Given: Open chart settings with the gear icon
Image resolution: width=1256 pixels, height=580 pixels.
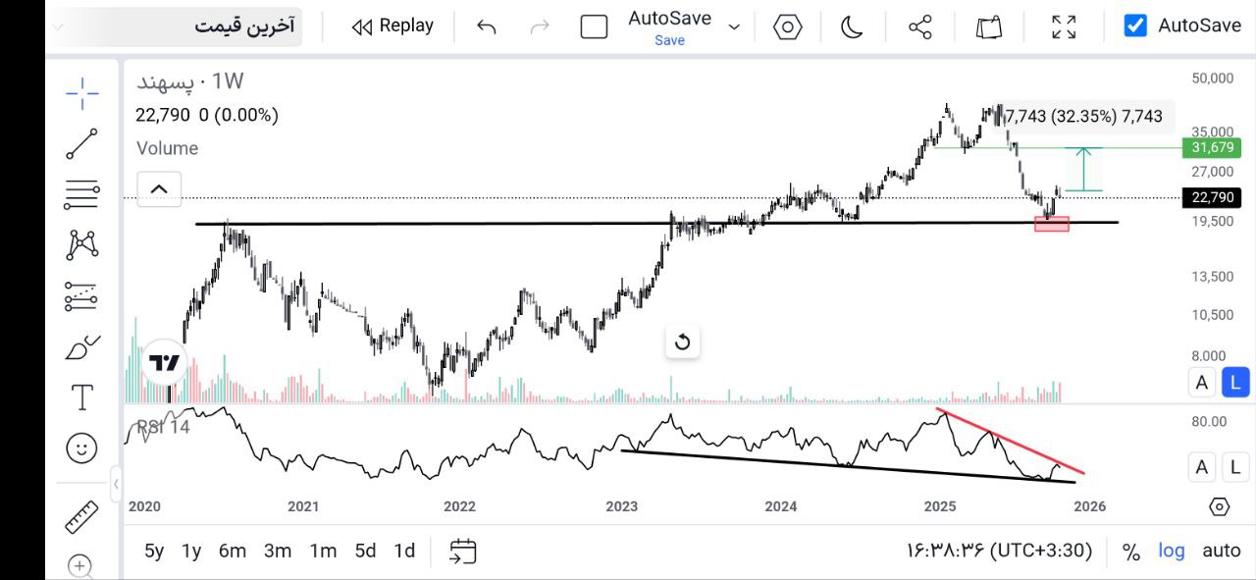Looking at the screenshot, I should click(x=787, y=26).
